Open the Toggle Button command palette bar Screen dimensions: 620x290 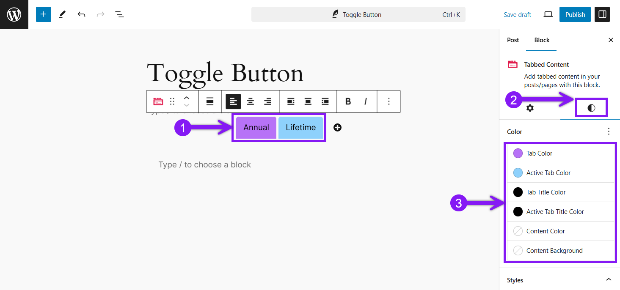click(358, 14)
